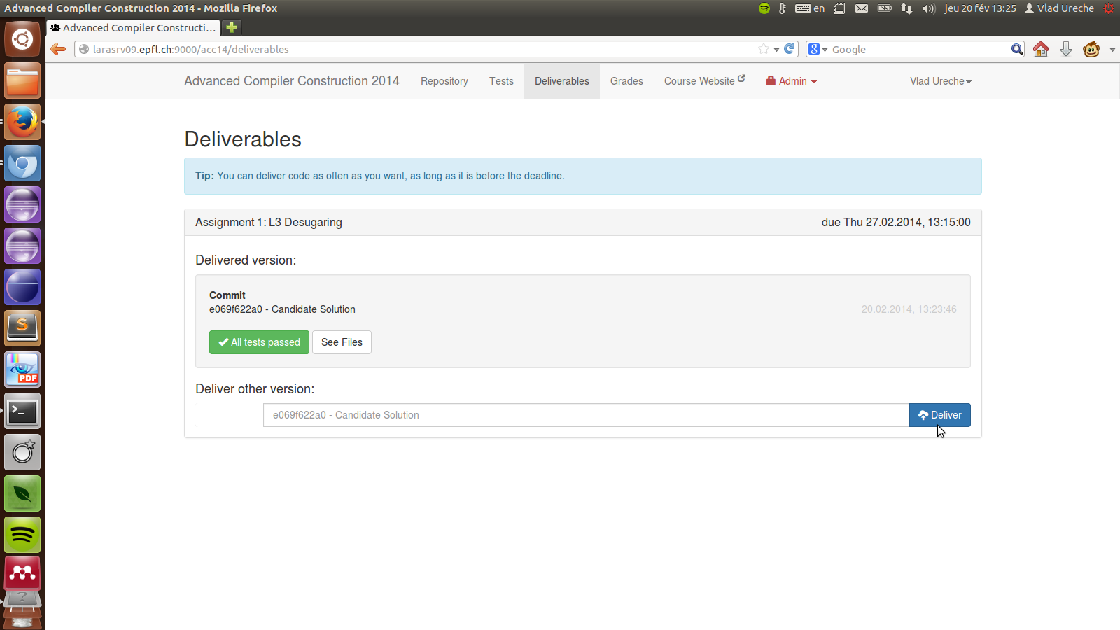This screenshot has height=630, width=1120.
Task: Launch Chromium browser from launcher
Action: click(x=22, y=163)
